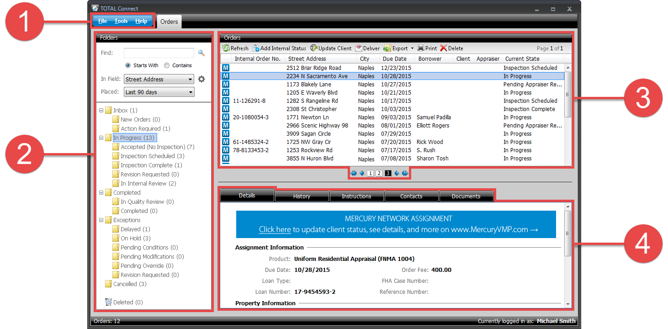Click the Refresh icon in Orders toolbar
The width and height of the screenshot is (668, 329).
tap(226, 48)
